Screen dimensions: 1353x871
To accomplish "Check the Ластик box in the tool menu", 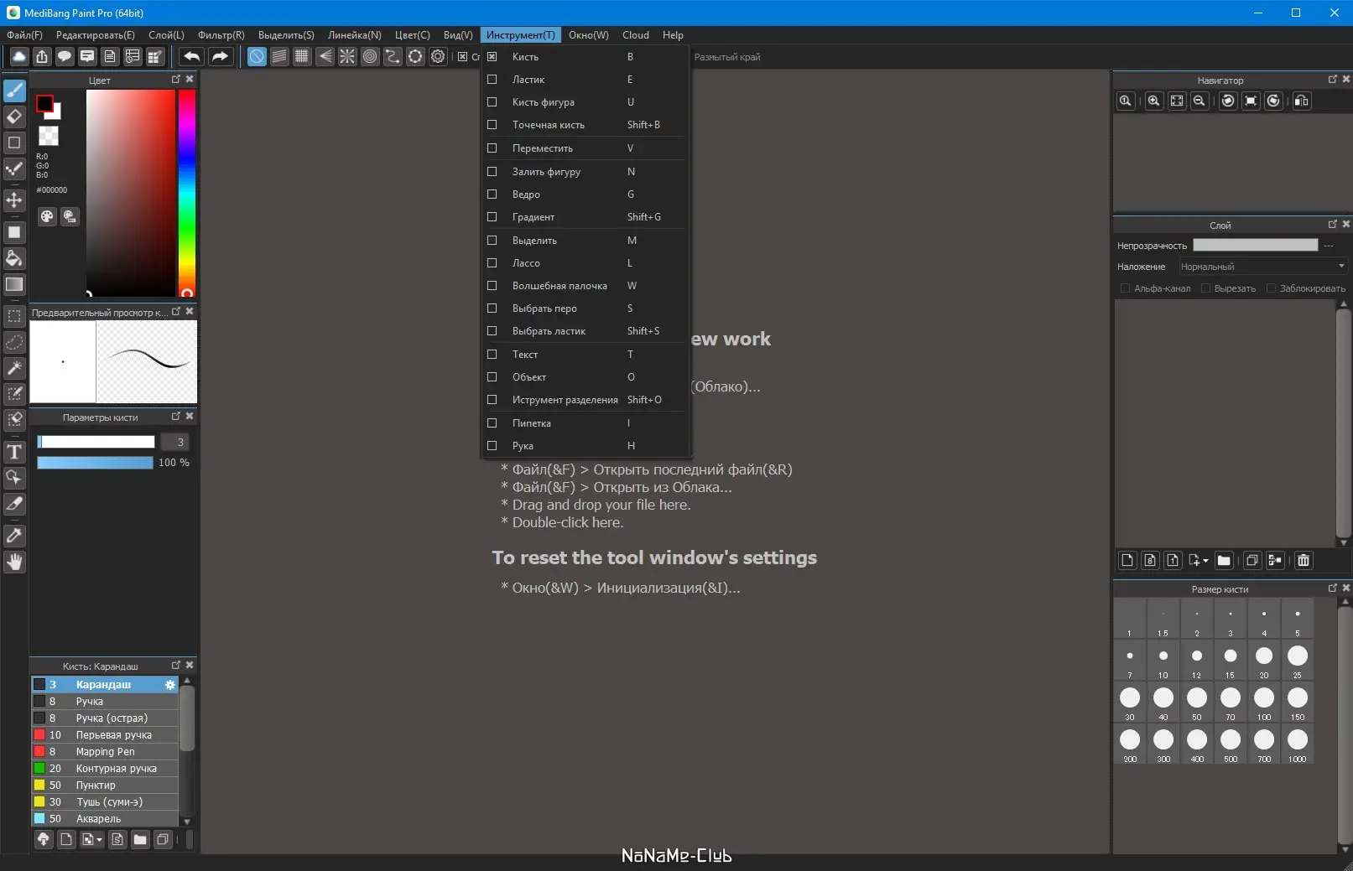I will 492,80.
